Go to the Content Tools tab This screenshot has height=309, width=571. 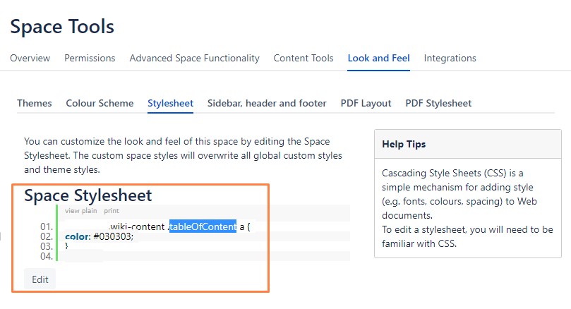coord(303,59)
